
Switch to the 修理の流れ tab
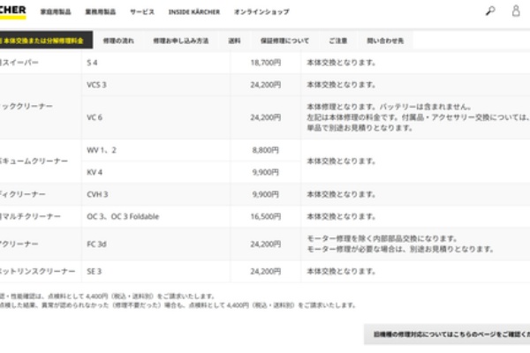click(118, 41)
